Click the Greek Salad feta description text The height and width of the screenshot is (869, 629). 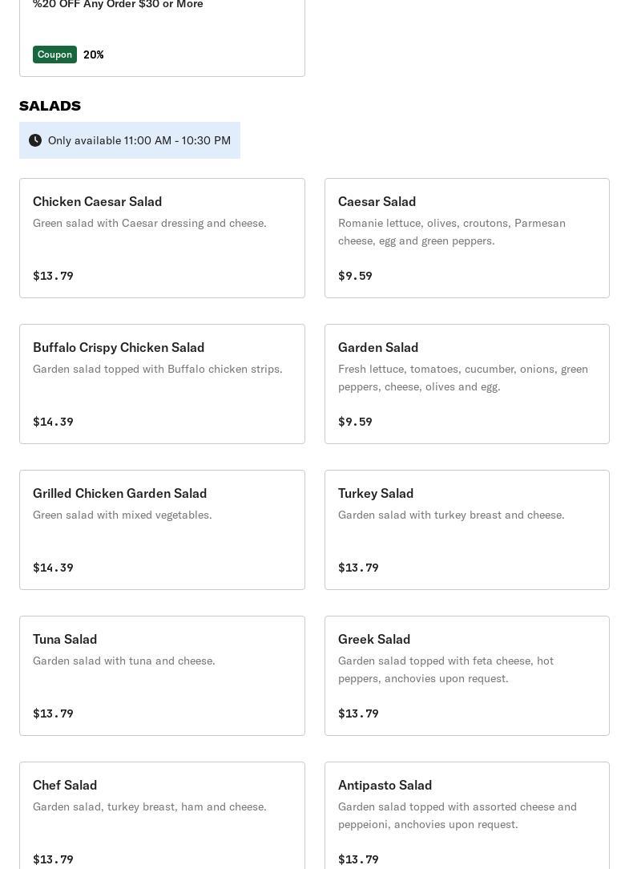[x=446, y=669]
